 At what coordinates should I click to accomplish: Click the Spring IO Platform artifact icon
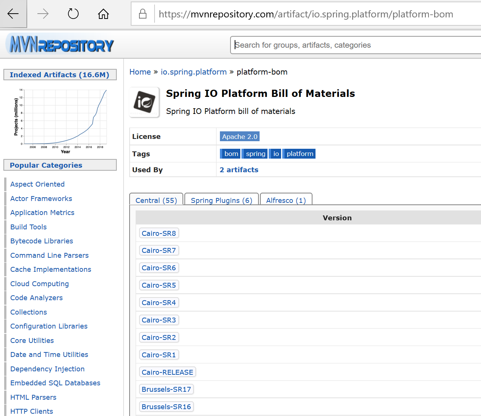click(x=144, y=102)
